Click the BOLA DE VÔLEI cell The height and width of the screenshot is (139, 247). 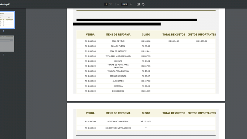(x=118, y=41)
